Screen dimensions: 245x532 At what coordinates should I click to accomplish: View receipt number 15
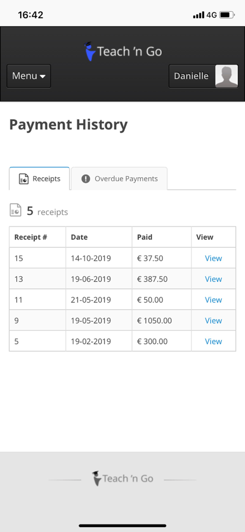point(213,258)
